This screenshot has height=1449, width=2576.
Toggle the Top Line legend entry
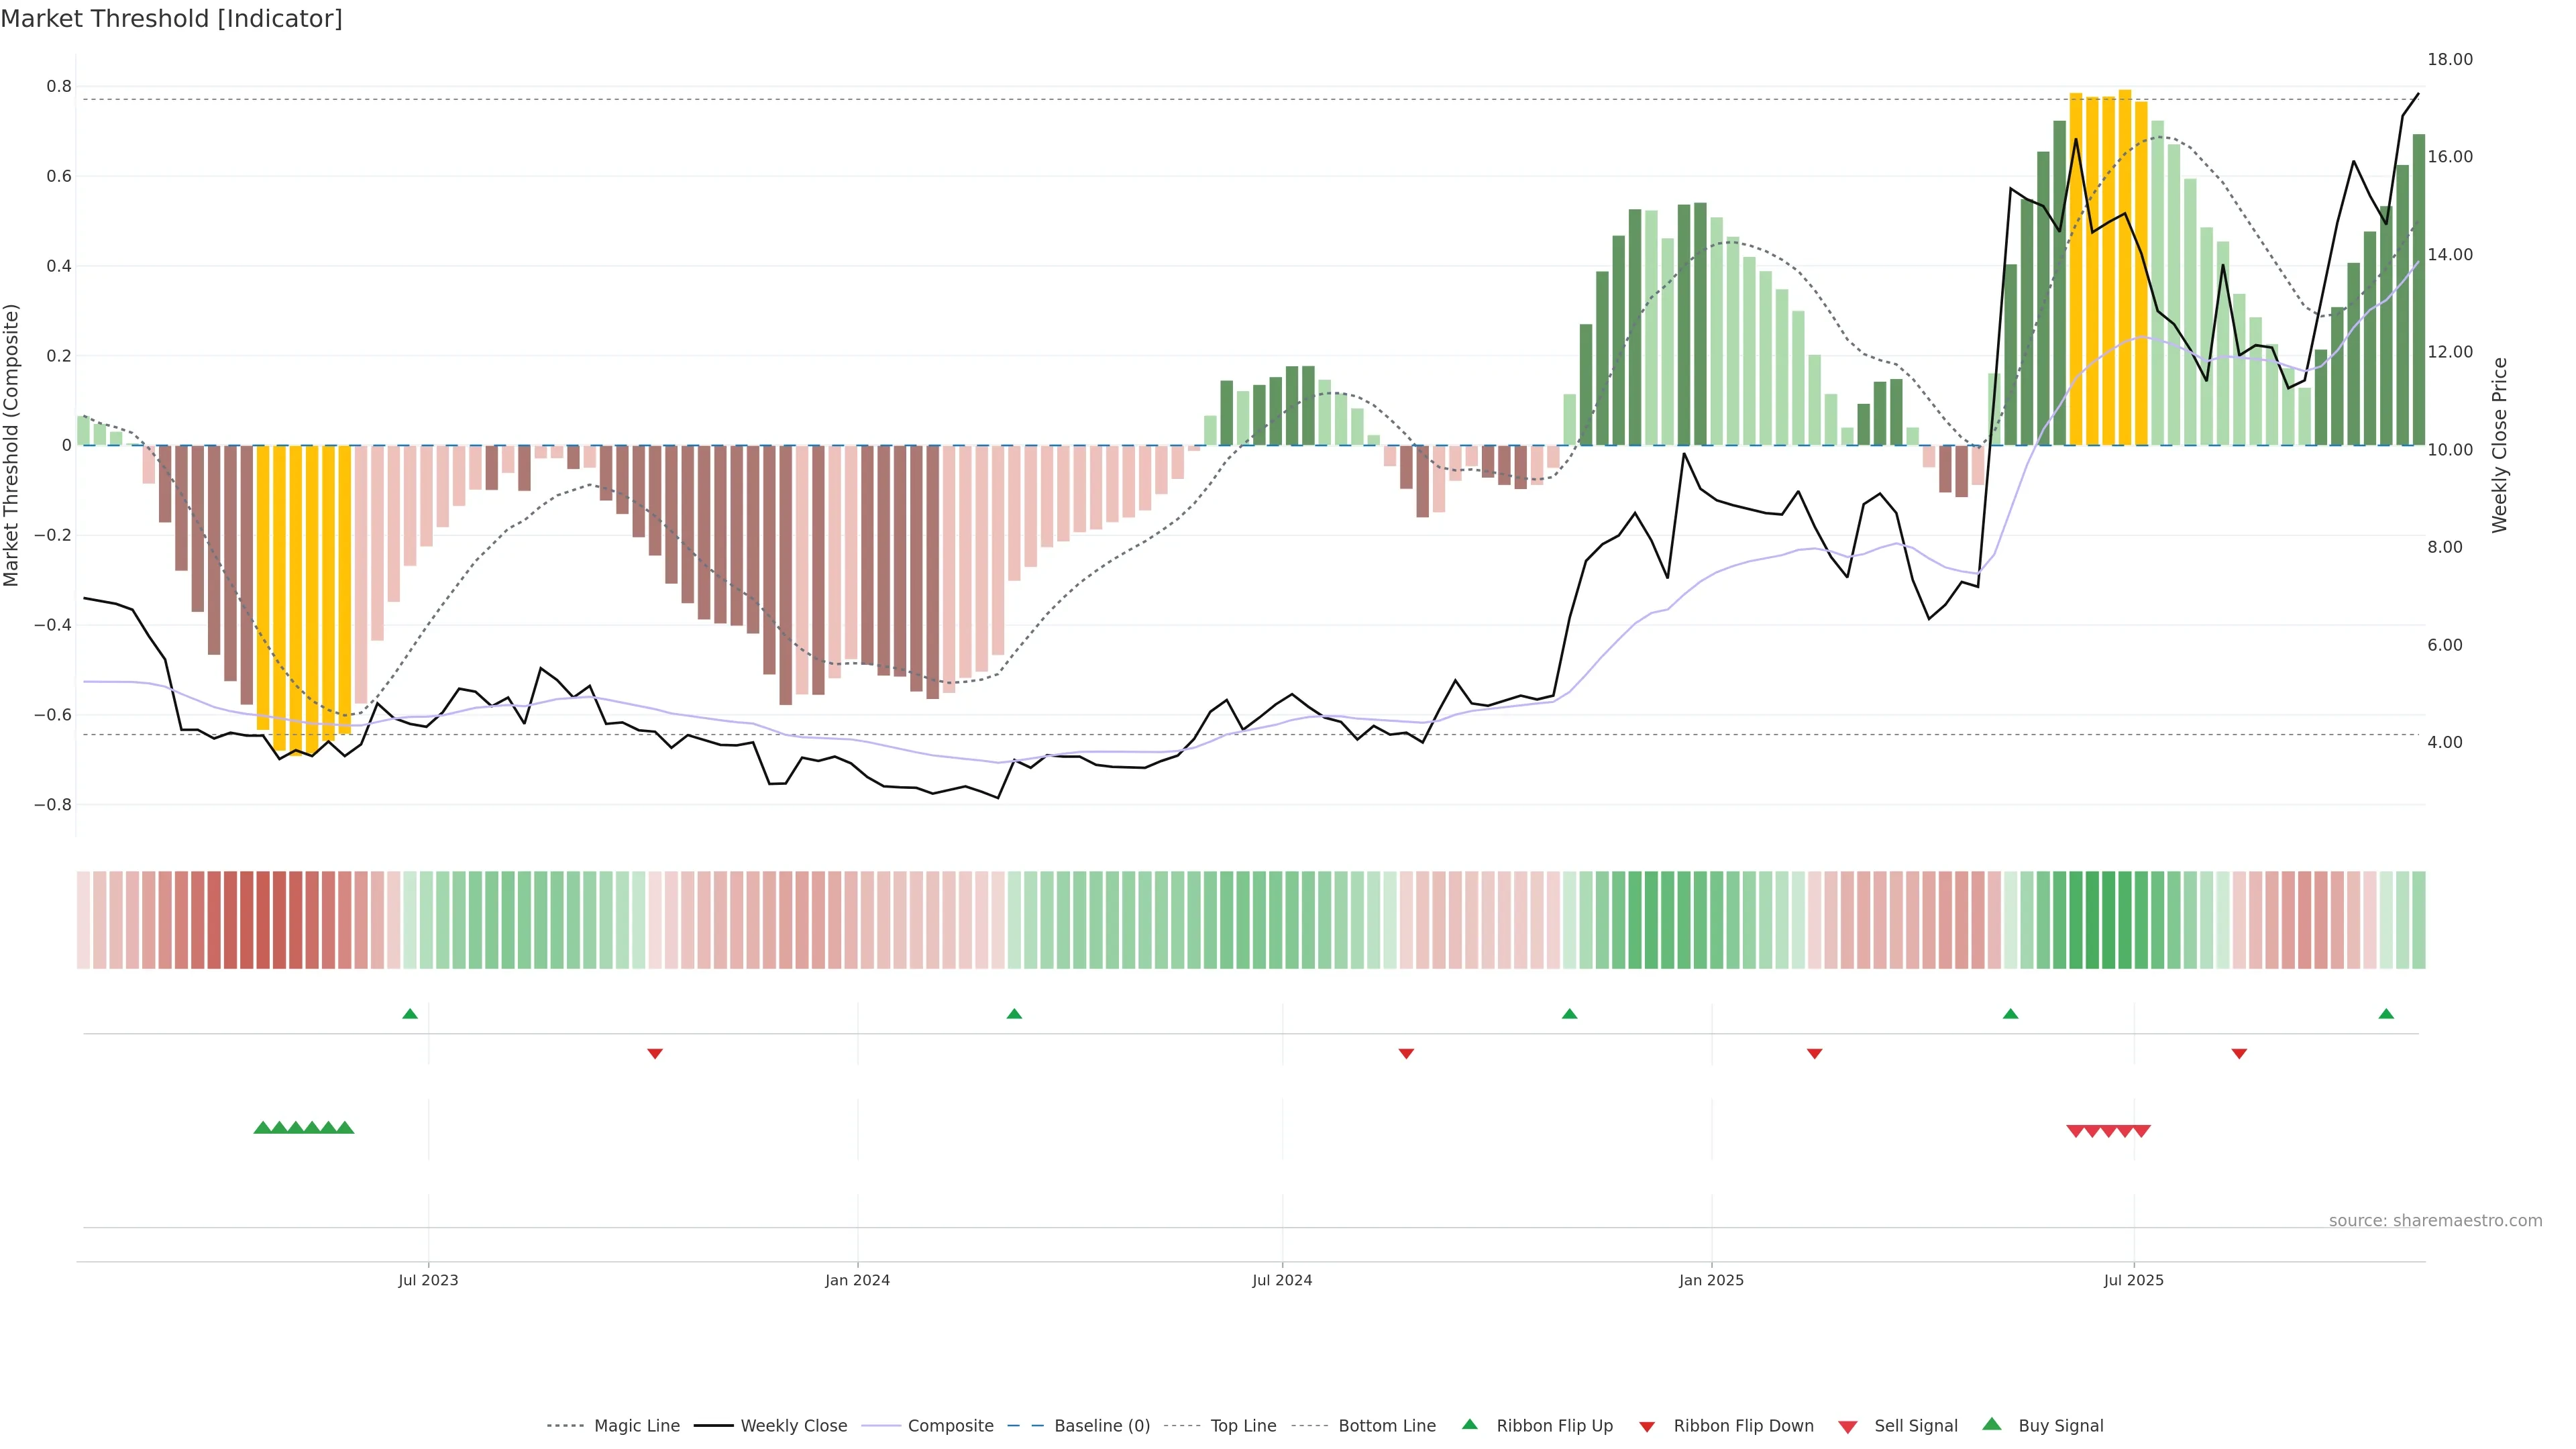pos(1243,1426)
